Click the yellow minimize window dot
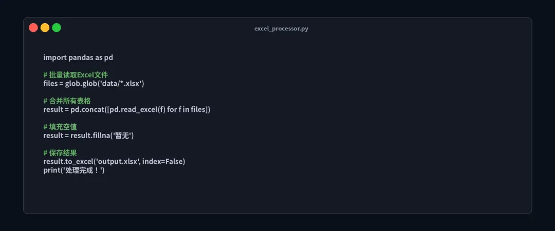This screenshot has height=231, width=555. [45, 28]
